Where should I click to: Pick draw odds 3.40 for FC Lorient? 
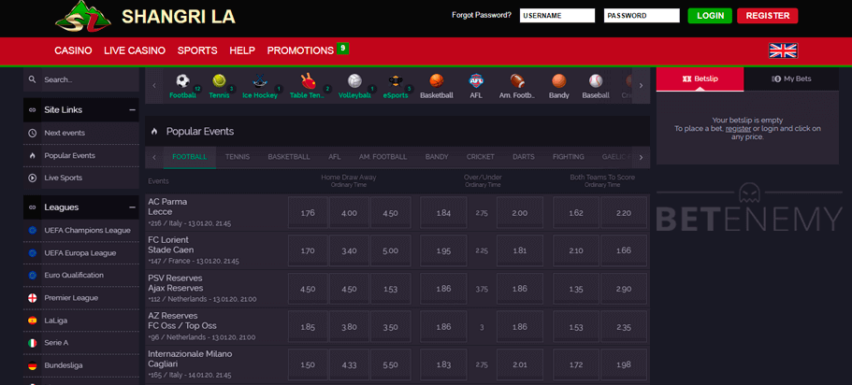coord(349,250)
